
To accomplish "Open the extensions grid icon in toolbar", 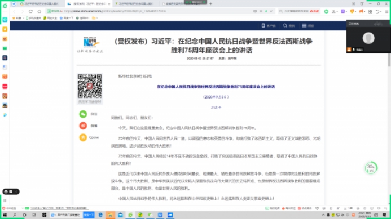I will 370,11.
